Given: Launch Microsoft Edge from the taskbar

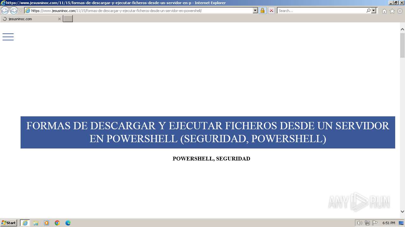Looking at the screenshot, I should [x=68, y=223].
